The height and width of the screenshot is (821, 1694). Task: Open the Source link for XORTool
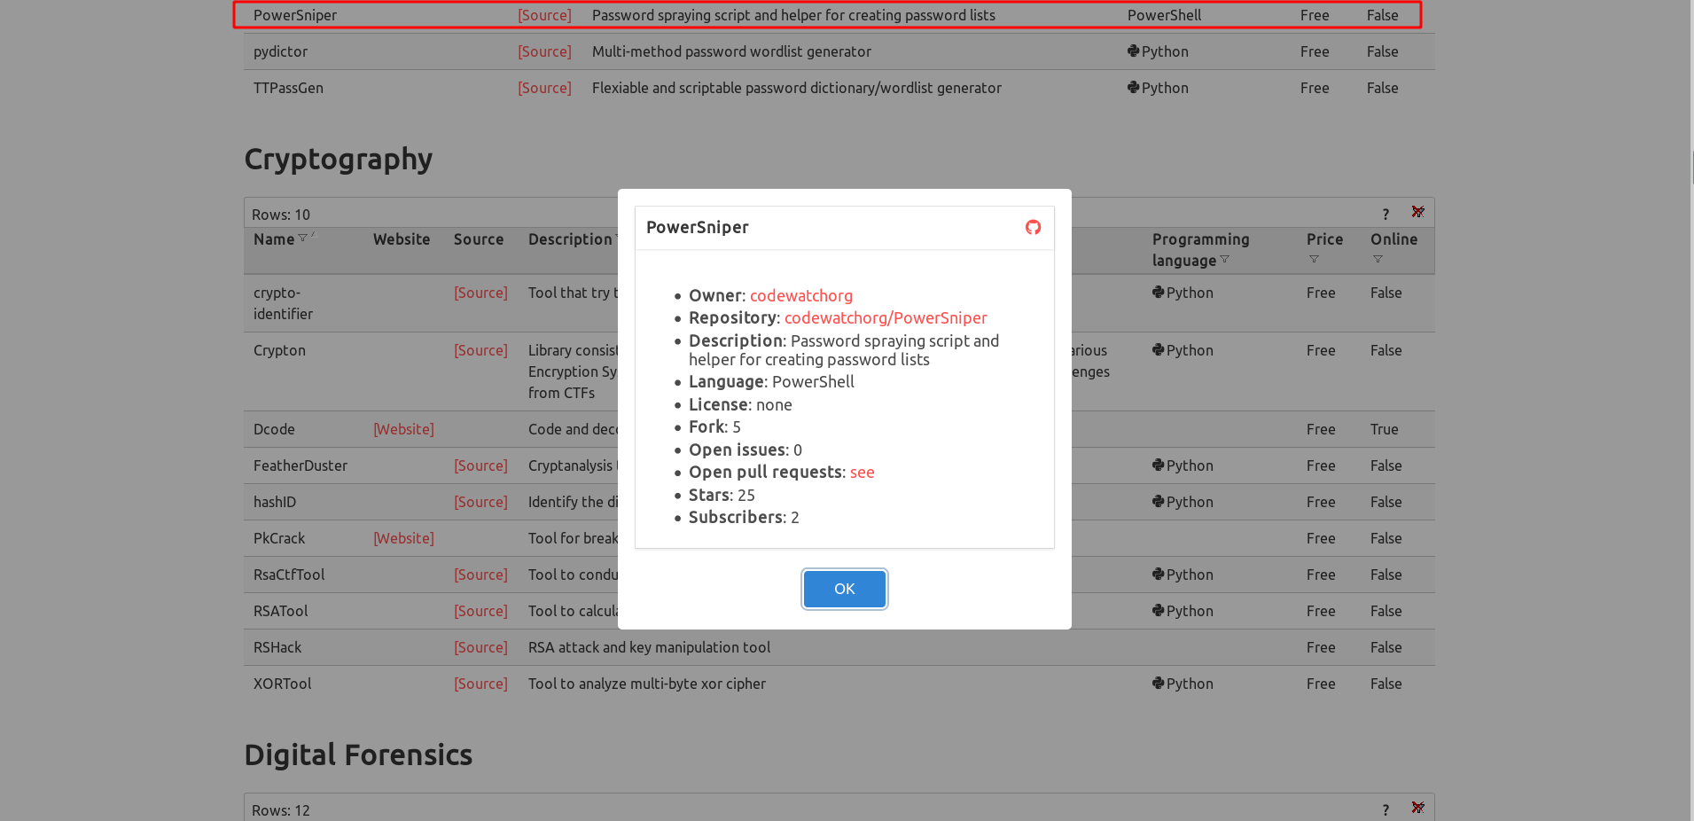480,684
